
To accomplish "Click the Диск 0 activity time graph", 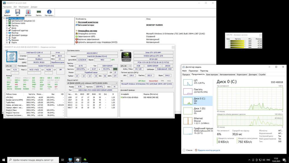I will pyautogui.click(x=250, y=99).
